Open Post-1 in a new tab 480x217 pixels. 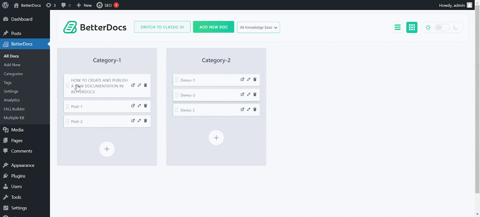pos(133,106)
